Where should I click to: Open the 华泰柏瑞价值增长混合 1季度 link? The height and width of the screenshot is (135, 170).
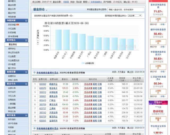[47, 128]
